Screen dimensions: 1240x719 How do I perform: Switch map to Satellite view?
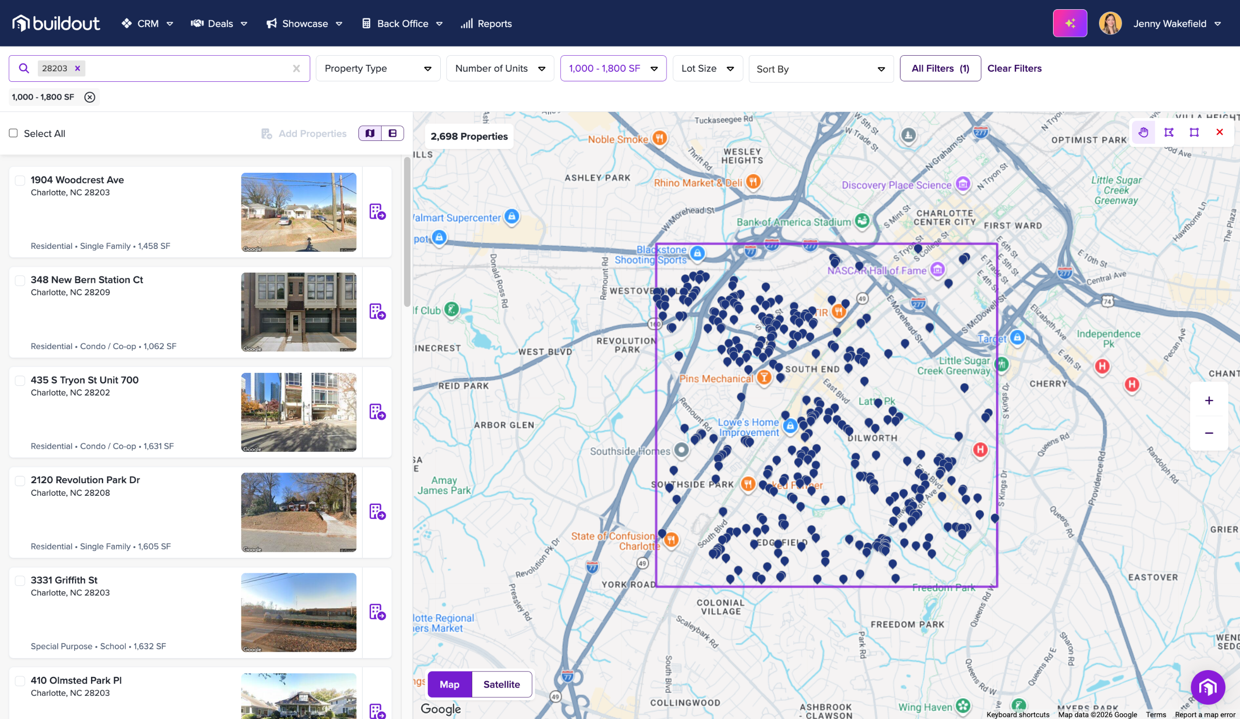501,684
